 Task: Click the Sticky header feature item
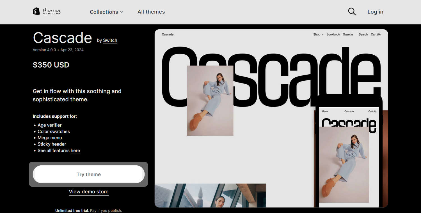click(x=52, y=144)
